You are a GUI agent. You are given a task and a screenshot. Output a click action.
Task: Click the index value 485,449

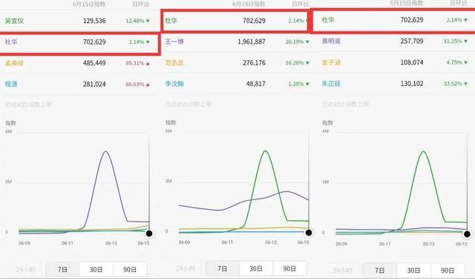click(x=94, y=63)
